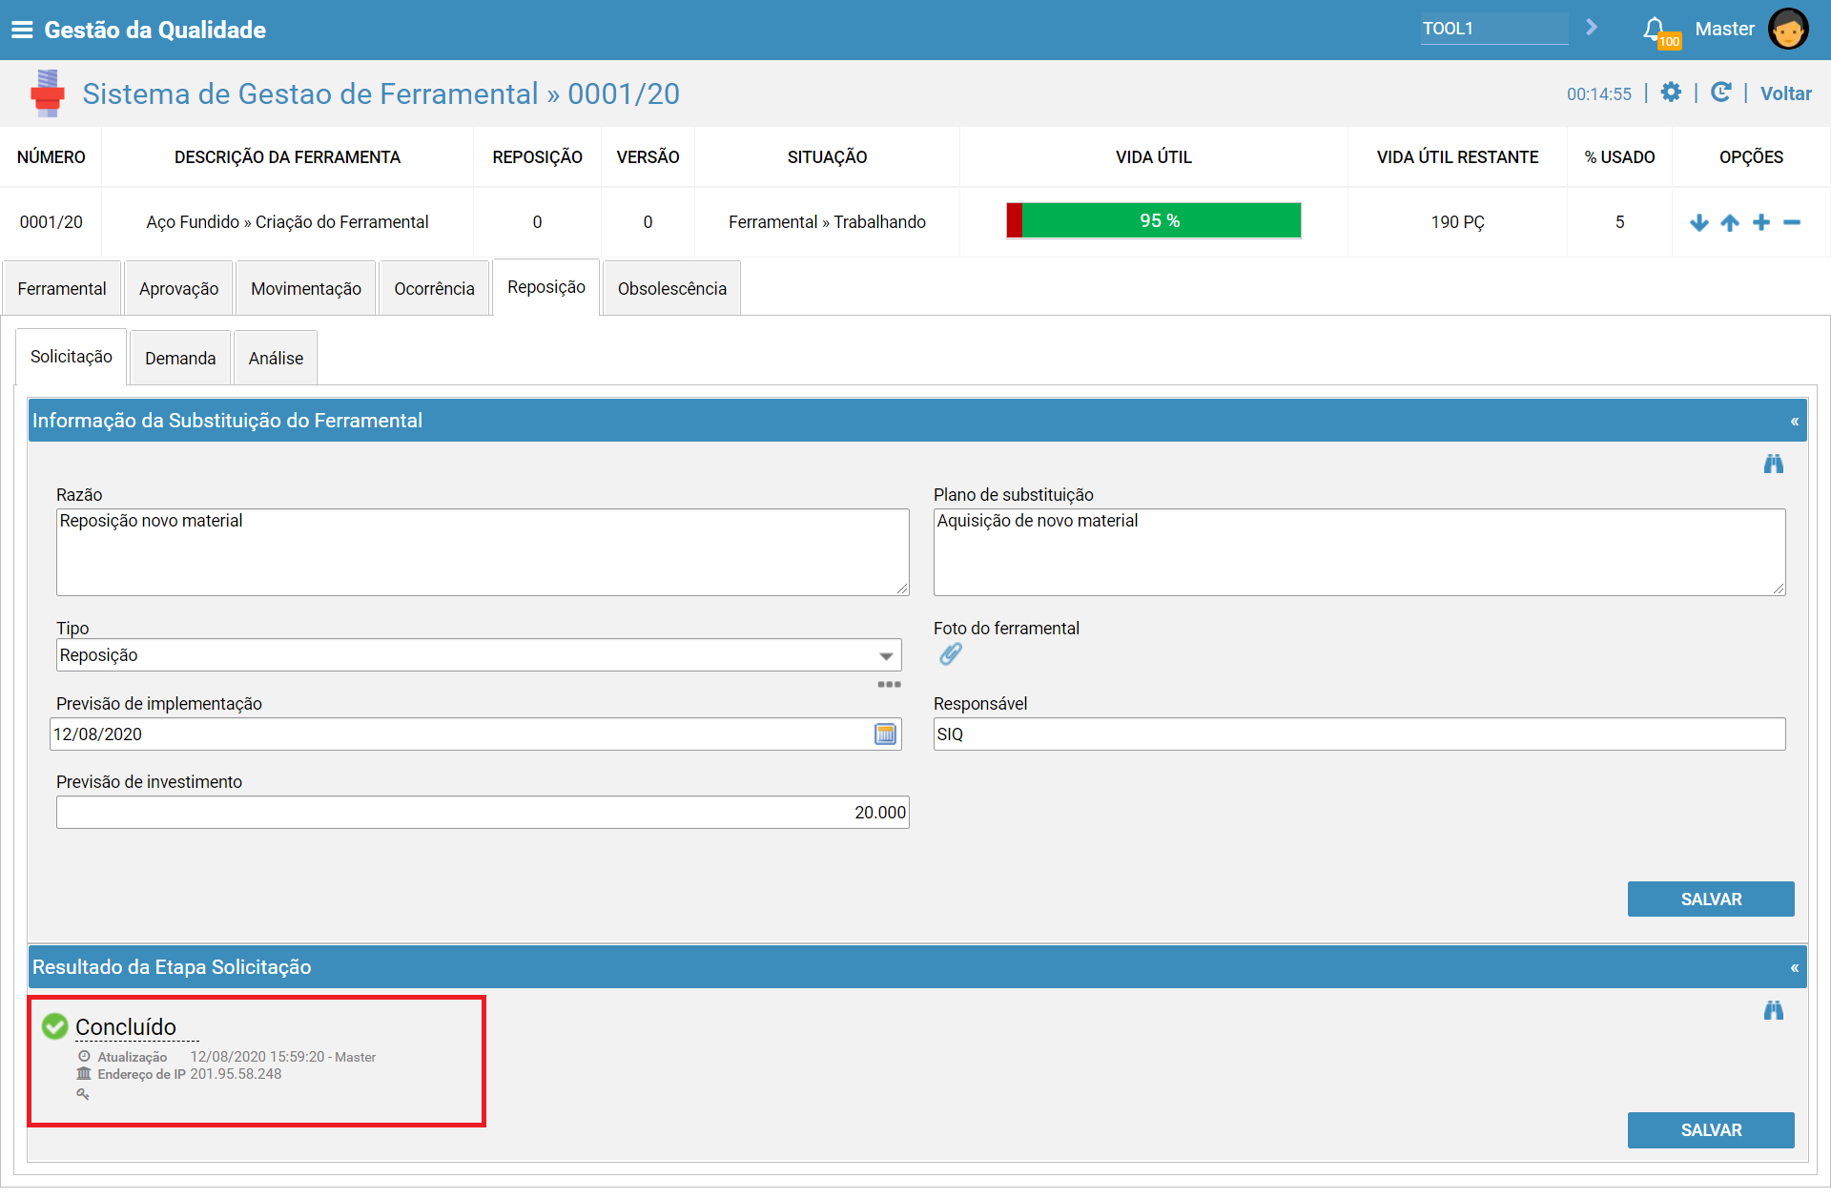Open the notifications bell
The width and height of the screenshot is (1831, 1199).
(1655, 30)
